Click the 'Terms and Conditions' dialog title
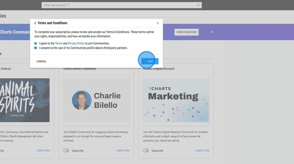Screen dimensions: 294x164 [x=53, y=23]
